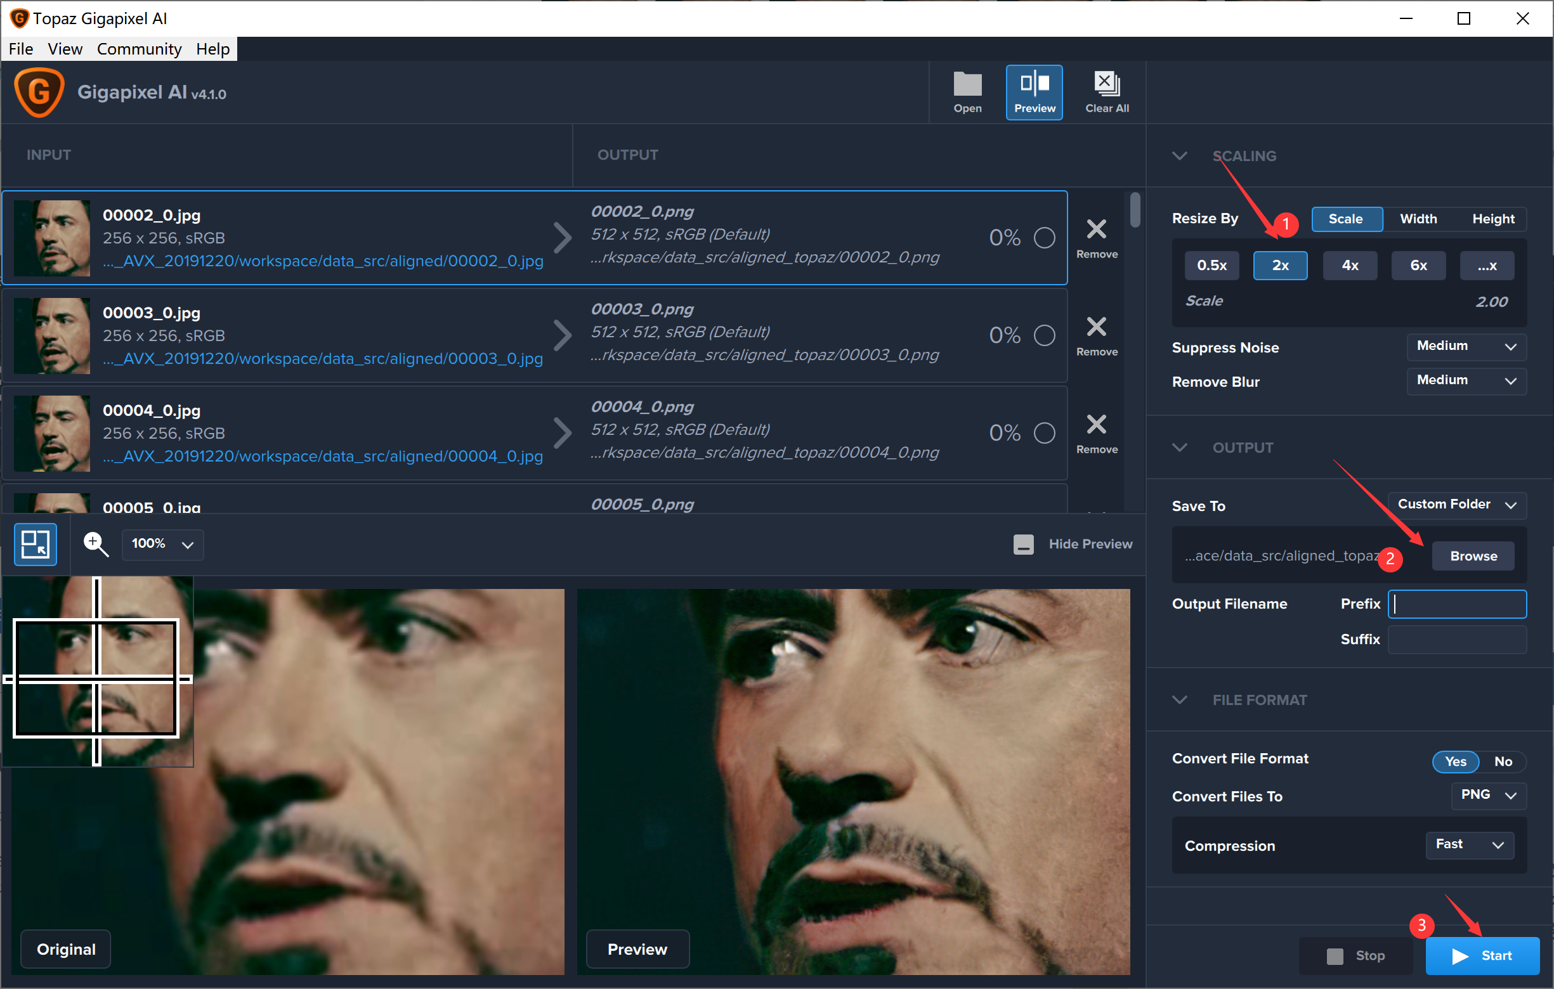Open the 100% zoom level dropdown

coord(162,544)
